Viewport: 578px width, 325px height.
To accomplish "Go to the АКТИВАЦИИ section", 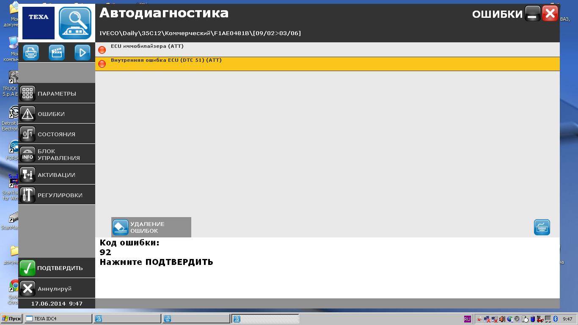I will (57, 175).
